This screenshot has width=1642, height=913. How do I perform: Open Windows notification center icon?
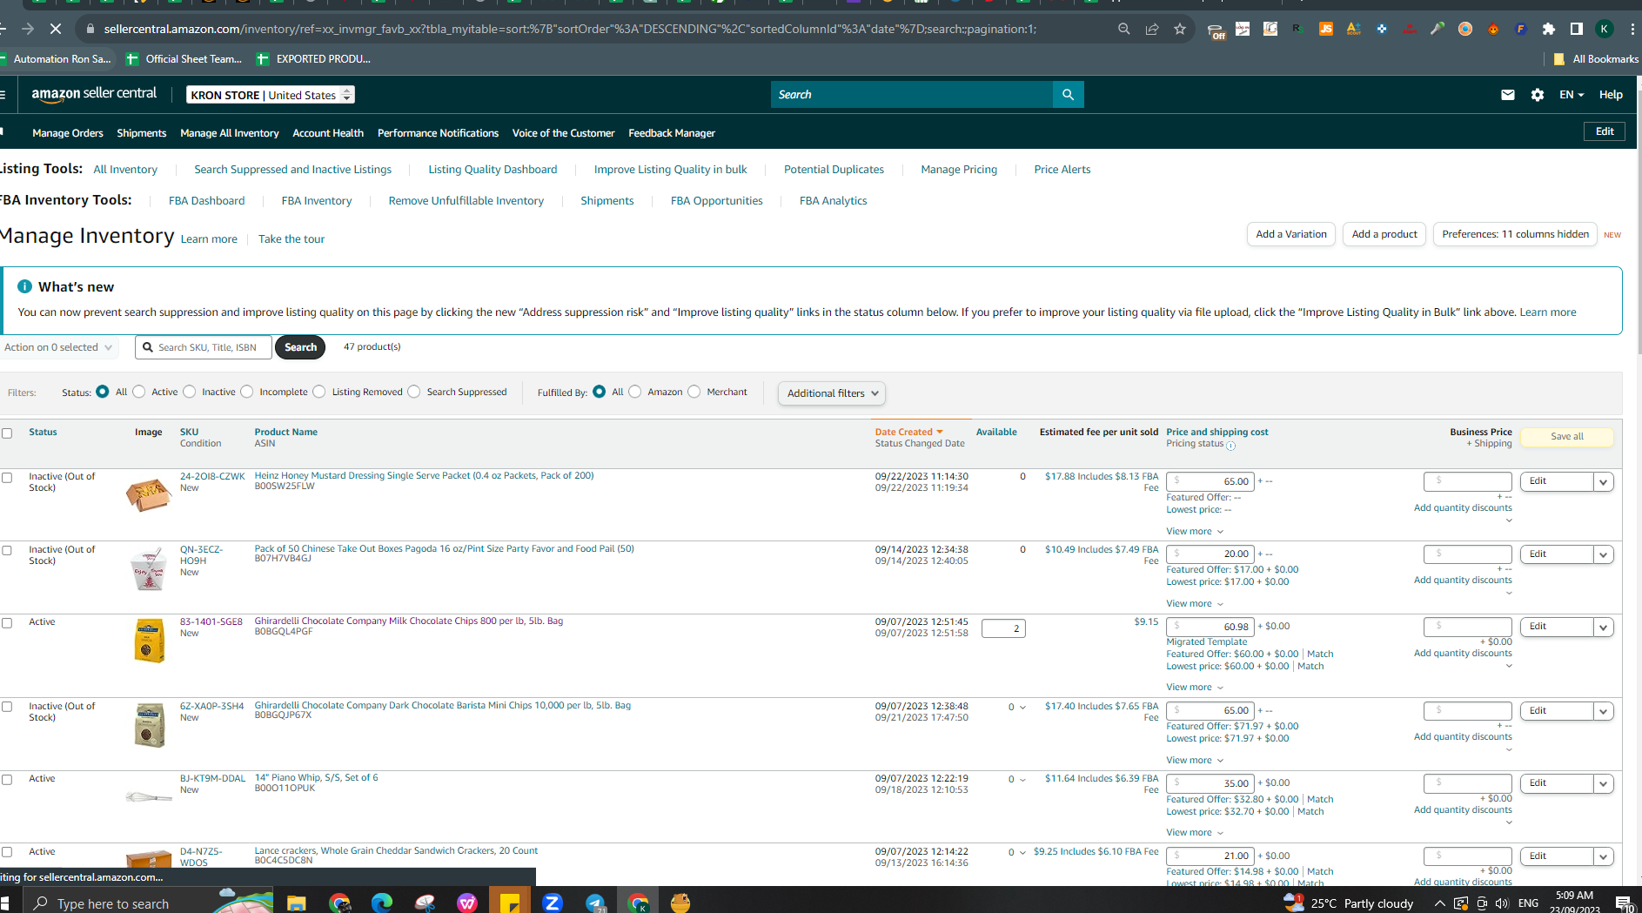[x=1624, y=903]
